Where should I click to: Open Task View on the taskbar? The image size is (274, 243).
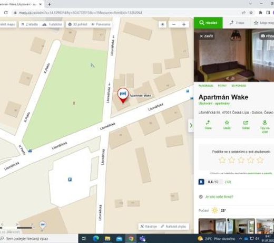84,239
